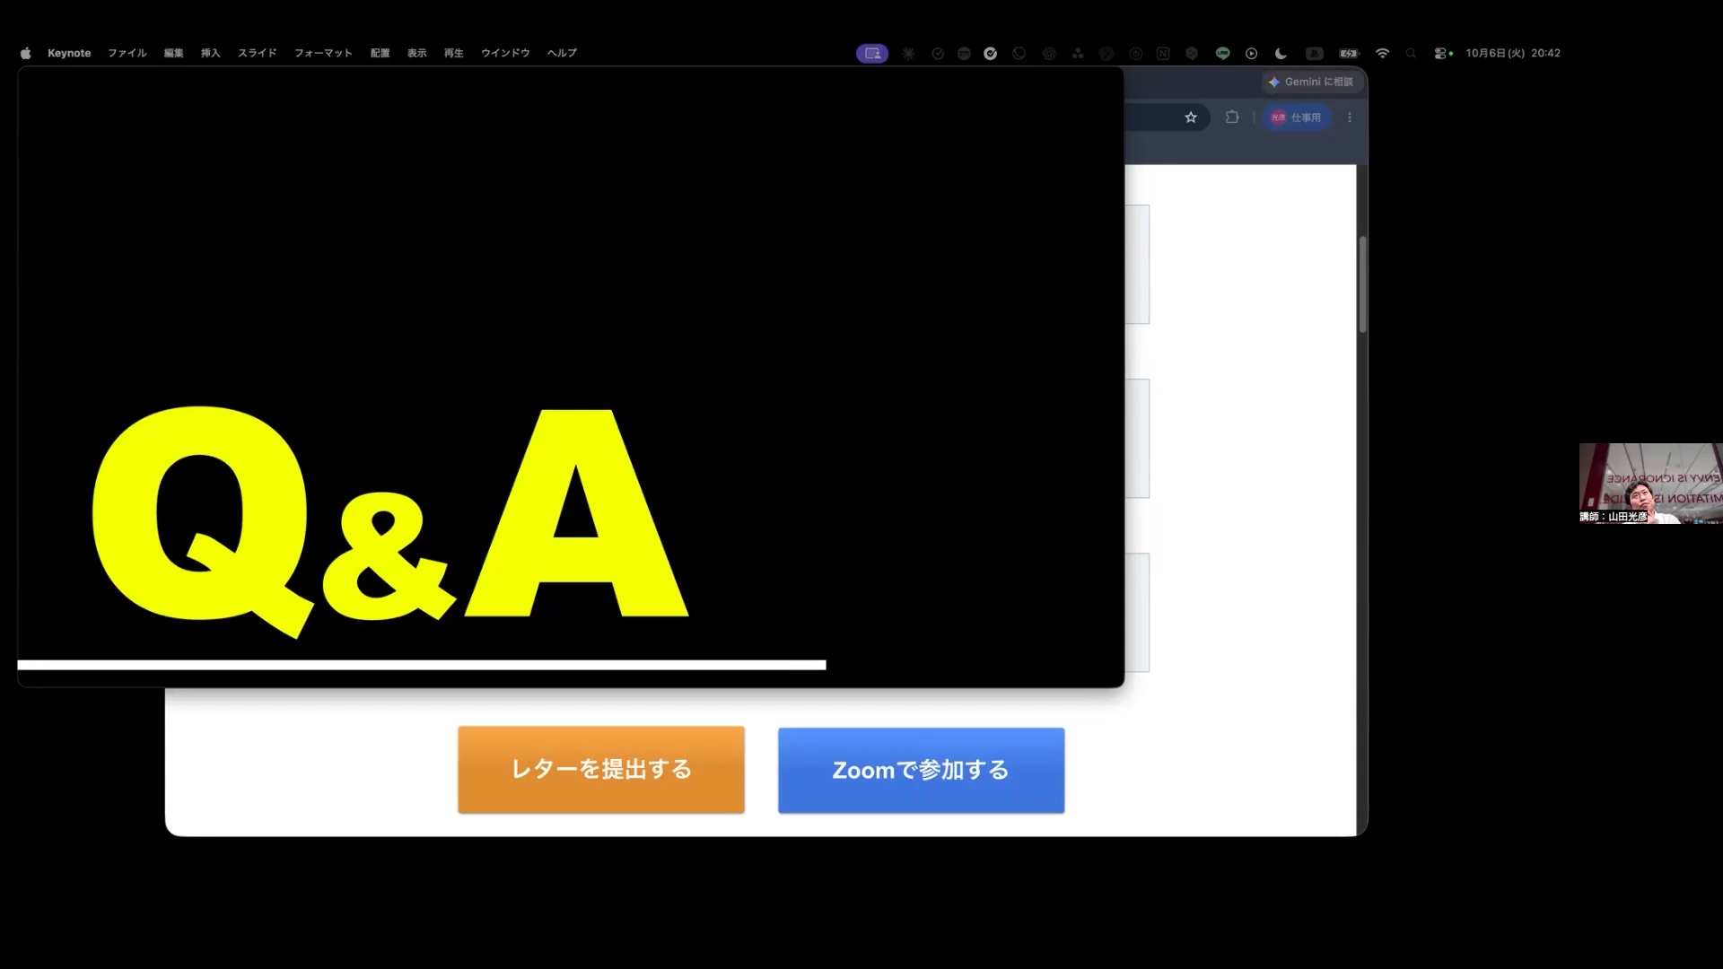Screen dimensions: 1723x969
Task: Open the Notion menu bar icon
Action: point(1163,54)
